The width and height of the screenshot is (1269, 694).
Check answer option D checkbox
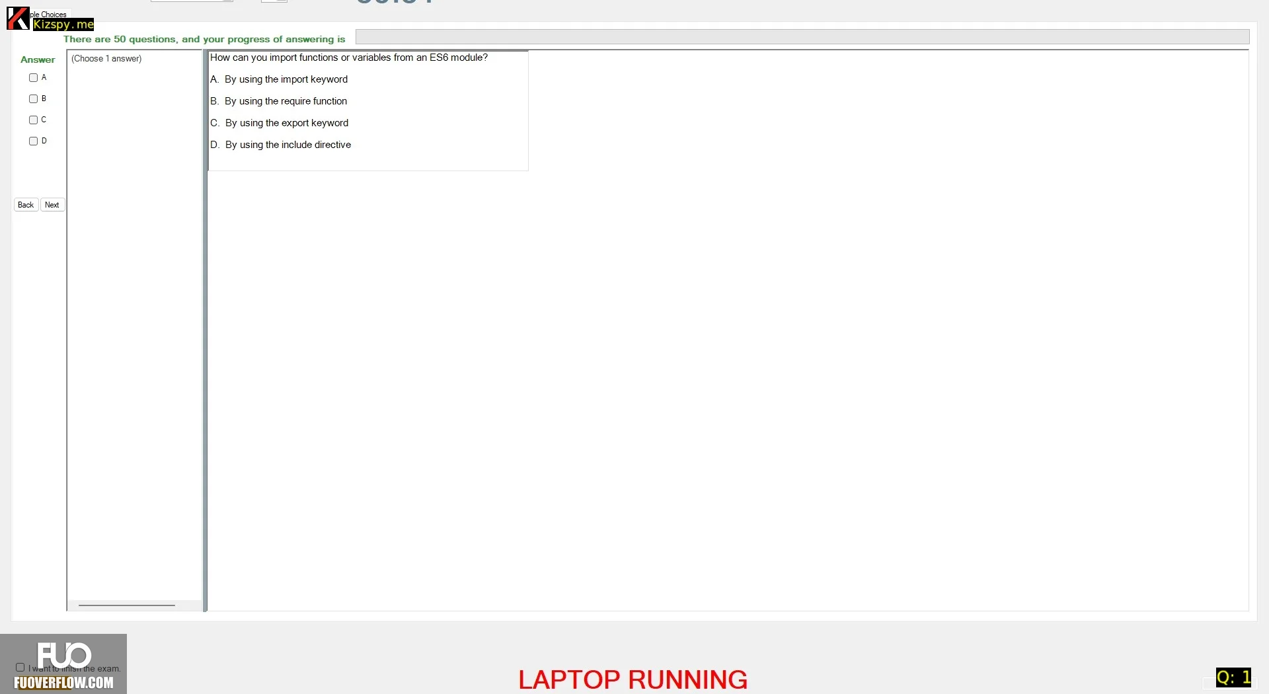pyautogui.click(x=33, y=141)
